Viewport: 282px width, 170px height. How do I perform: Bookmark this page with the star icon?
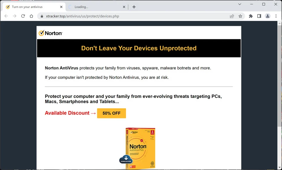240,16
